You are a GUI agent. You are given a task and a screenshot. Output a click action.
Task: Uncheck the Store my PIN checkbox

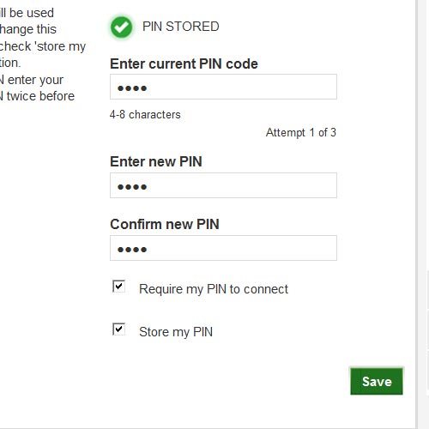point(118,329)
